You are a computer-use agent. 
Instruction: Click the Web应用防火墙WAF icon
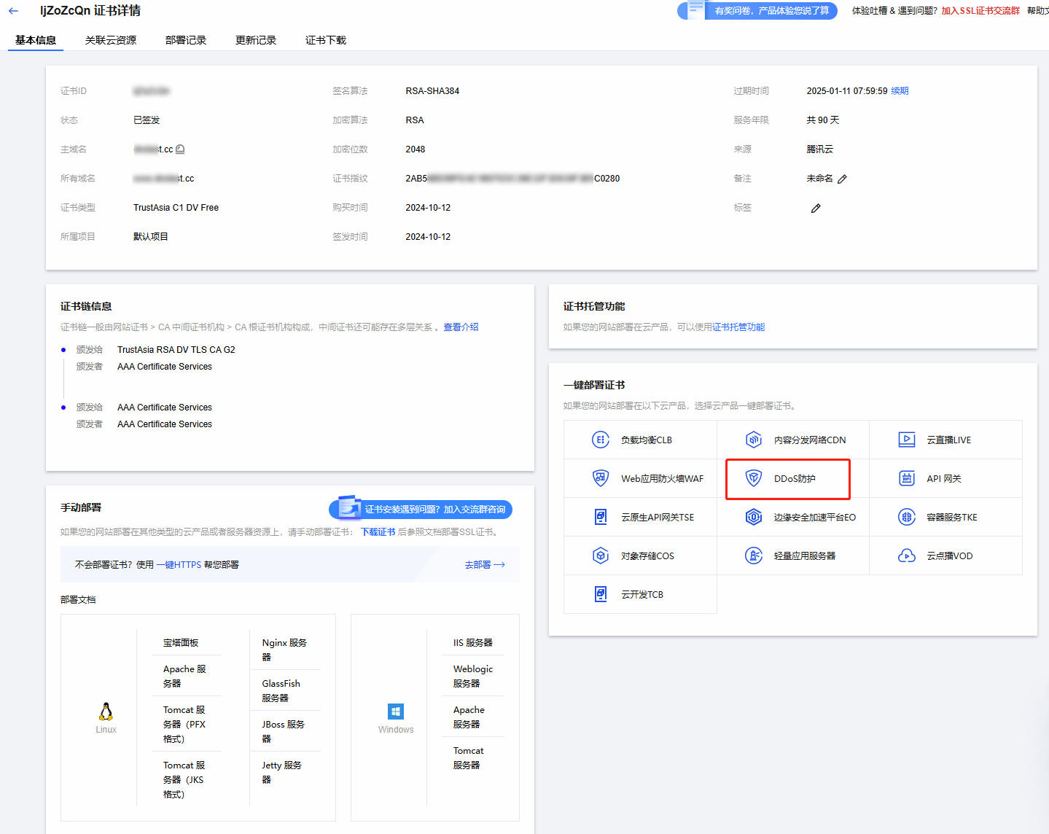click(x=601, y=478)
